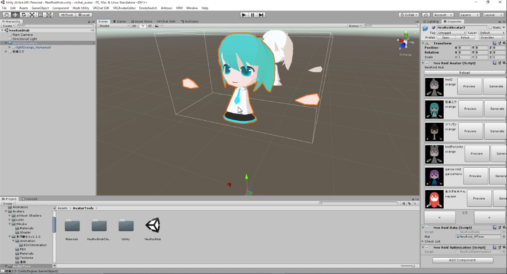The width and height of the screenshot is (507, 274).
Task: Click the prefab Open button
Action: 446,37
